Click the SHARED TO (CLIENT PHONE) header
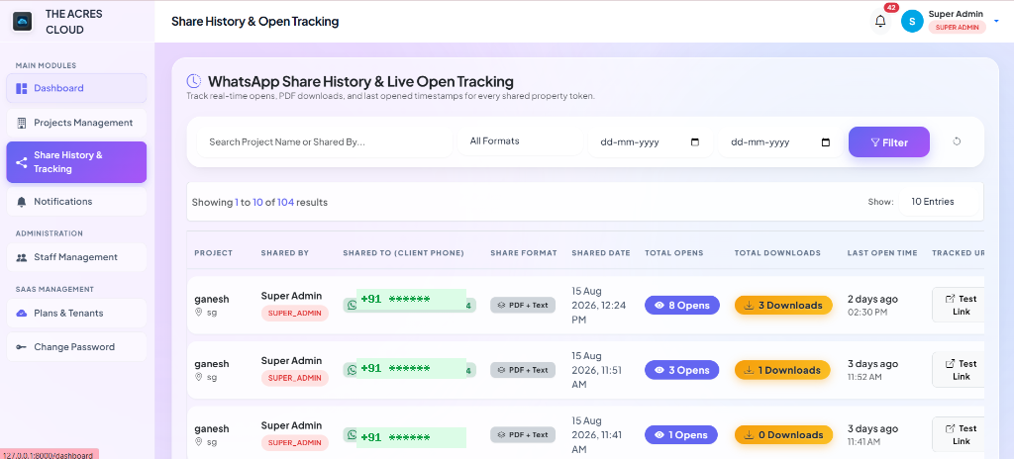This screenshot has height=459, width=1014. [404, 253]
